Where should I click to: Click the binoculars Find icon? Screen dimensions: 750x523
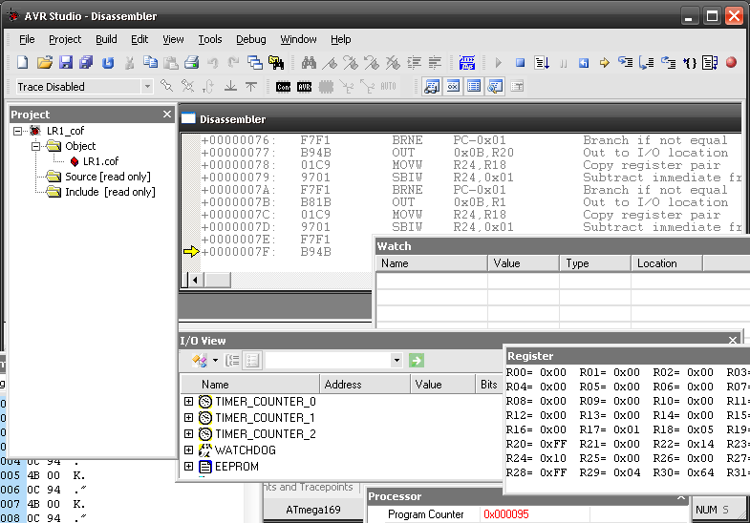(309, 63)
